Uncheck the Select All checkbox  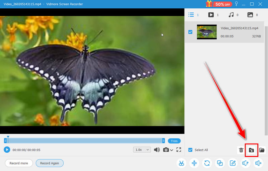pos(190,150)
